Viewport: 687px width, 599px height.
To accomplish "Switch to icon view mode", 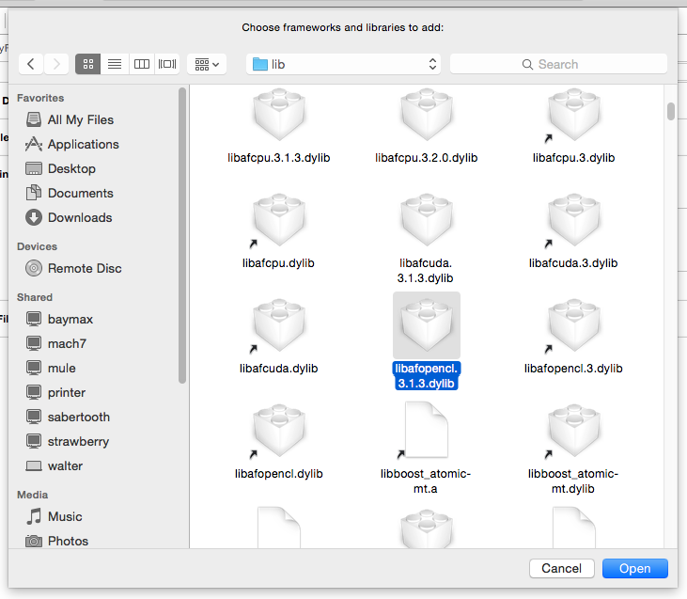I will 88,64.
